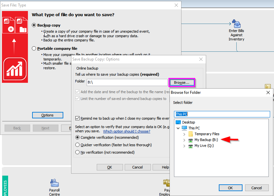The width and height of the screenshot is (274, 196).
Task: Click Help in Save Backup Copy Options
Action: click(161, 167)
